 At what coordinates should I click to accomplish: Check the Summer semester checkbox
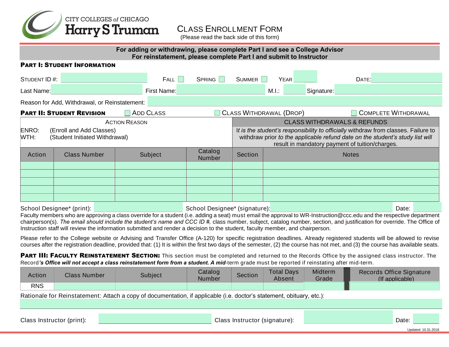click(264, 79)
